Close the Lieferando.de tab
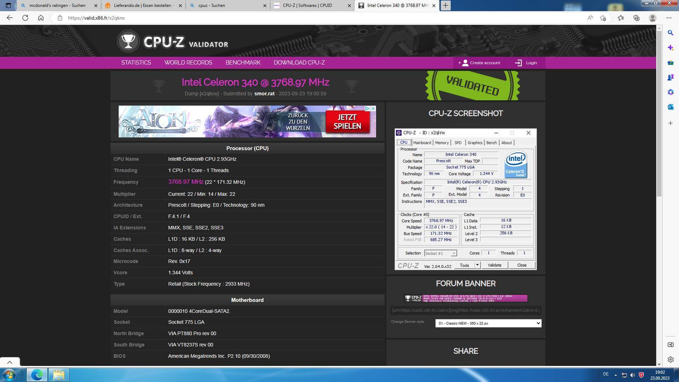The image size is (679, 382). point(180,5)
